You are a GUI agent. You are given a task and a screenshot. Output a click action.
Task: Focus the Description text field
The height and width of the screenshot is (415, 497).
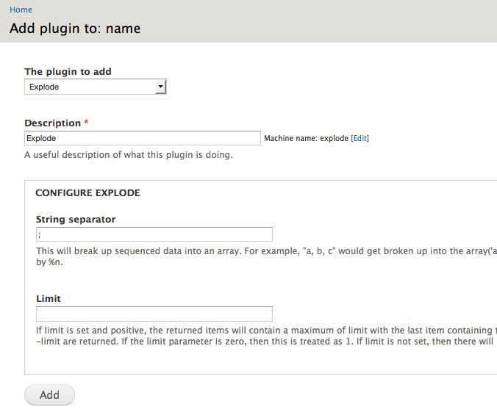142,138
